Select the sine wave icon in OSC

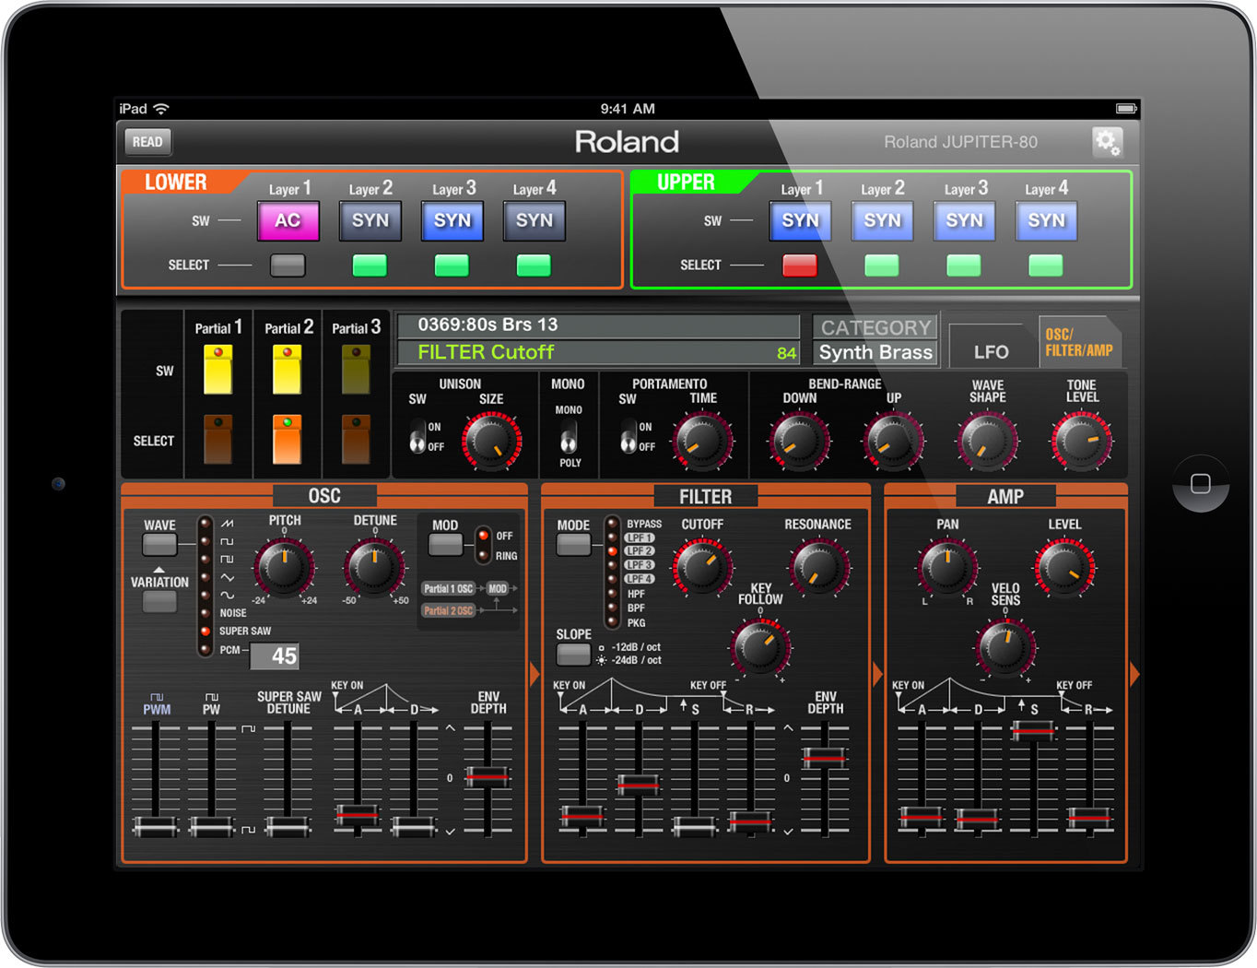pyautogui.click(x=227, y=596)
